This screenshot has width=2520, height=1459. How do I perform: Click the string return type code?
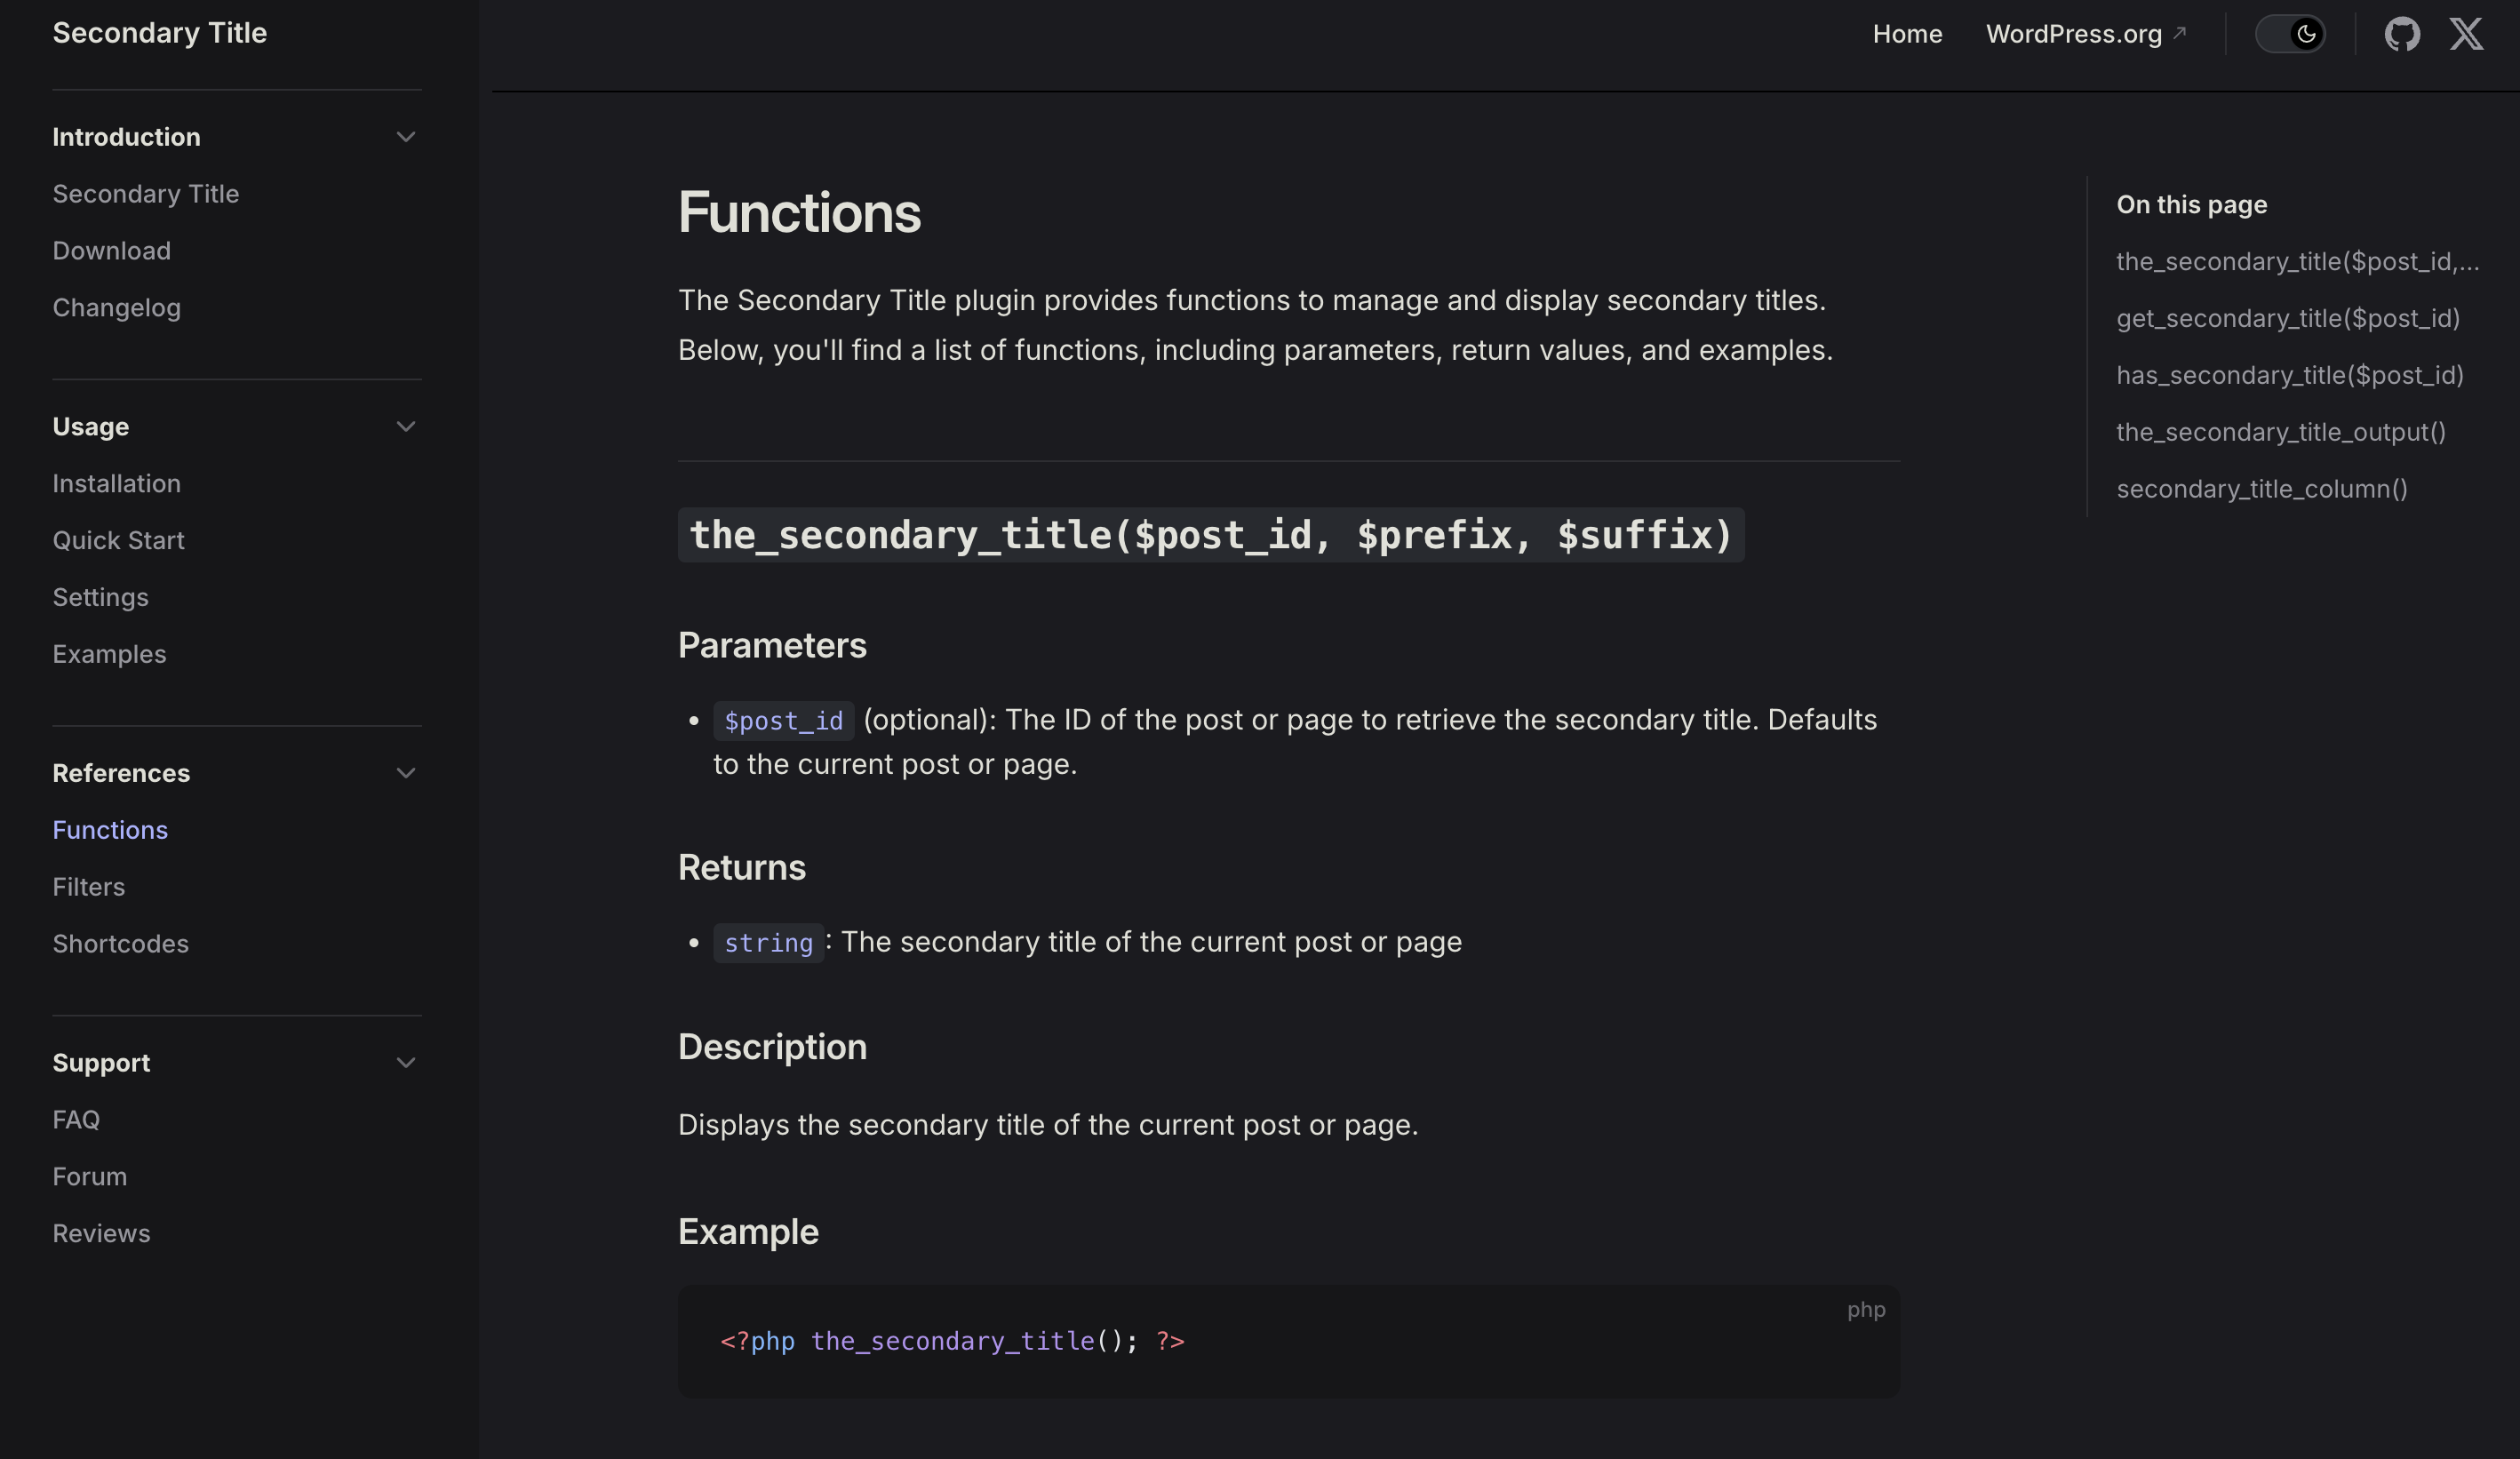pyautogui.click(x=768, y=943)
